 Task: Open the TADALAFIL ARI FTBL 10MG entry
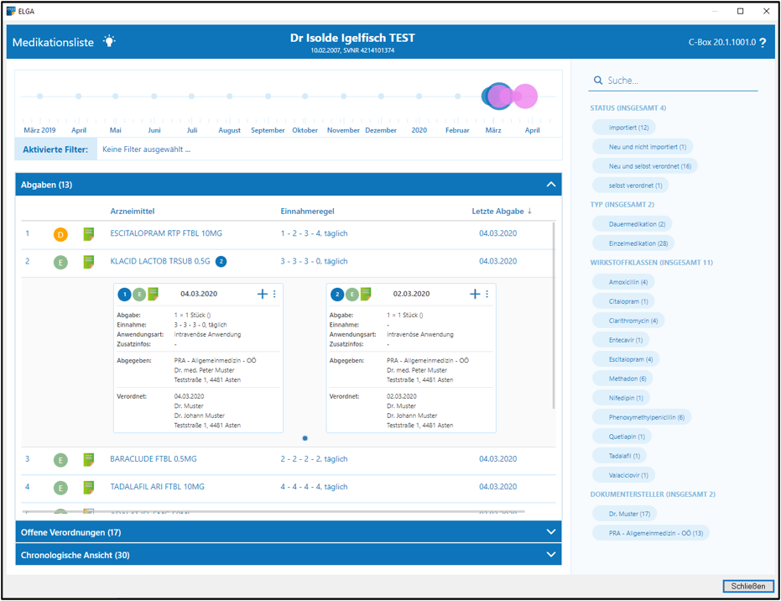(158, 487)
